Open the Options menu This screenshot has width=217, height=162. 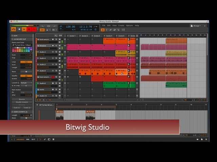coord(130,26)
